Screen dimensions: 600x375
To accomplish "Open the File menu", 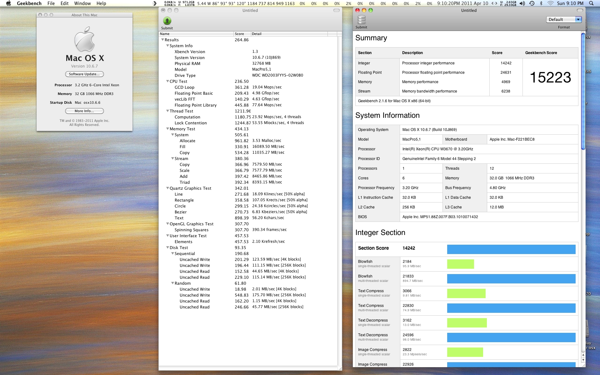I will [x=51, y=3].
